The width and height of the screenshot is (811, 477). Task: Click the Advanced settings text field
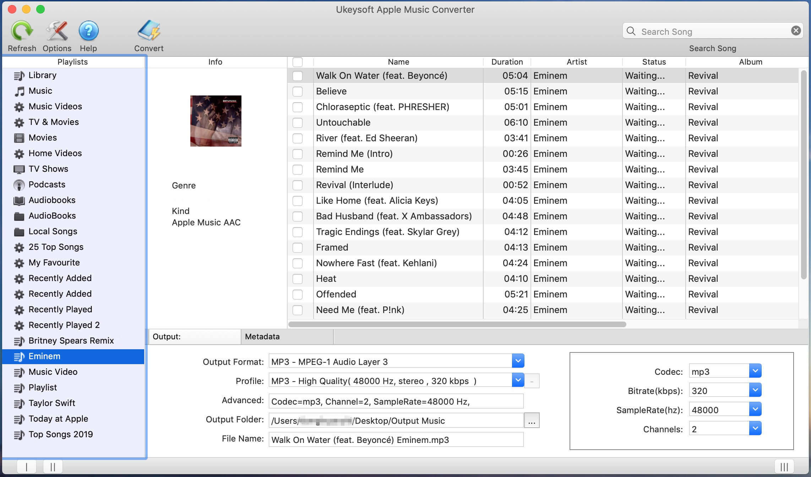tap(396, 401)
